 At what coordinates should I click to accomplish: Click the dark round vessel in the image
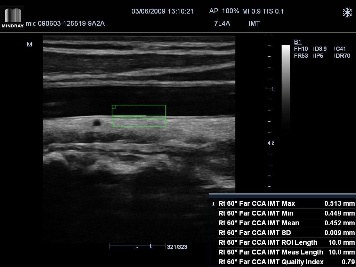(x=96, y=123)
